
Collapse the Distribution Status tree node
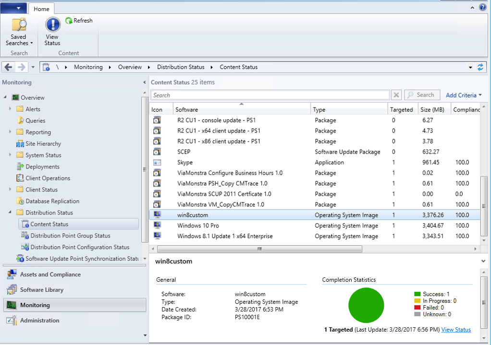pyautogui.click(x=10, y=213)
